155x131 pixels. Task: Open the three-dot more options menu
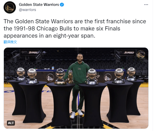tap(146, 5)
